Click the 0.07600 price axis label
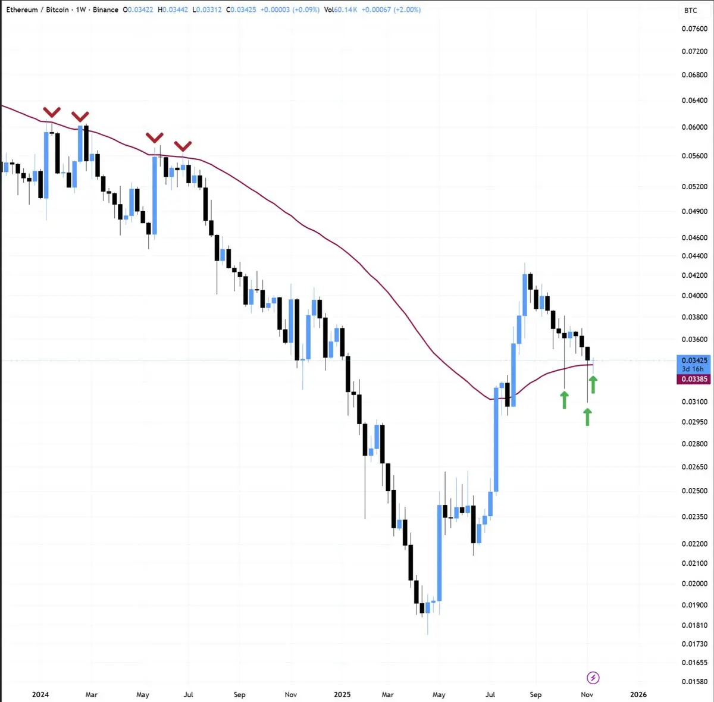The width and height of the screenshot is (714, 702). pos(694,29)
